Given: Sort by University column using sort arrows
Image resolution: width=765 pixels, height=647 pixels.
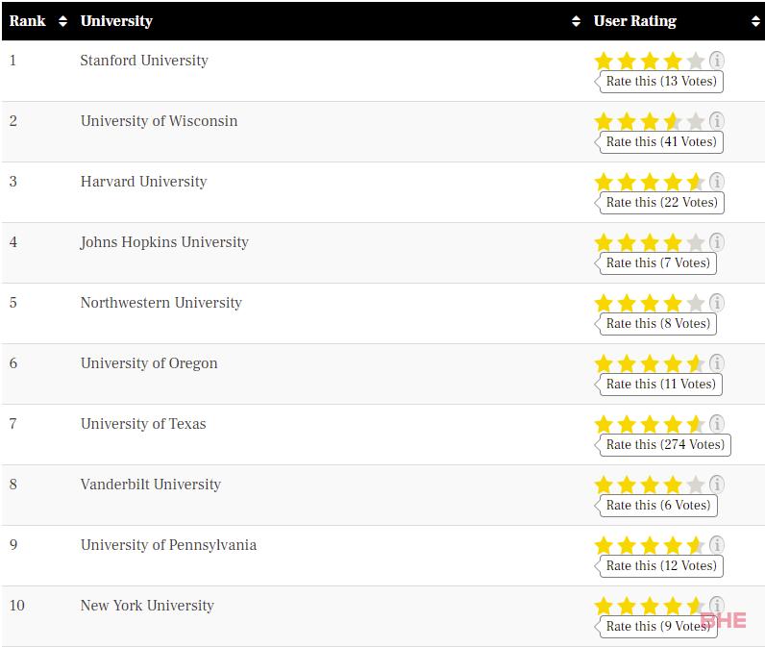Looking at the screenshot, I should (576, 21).
